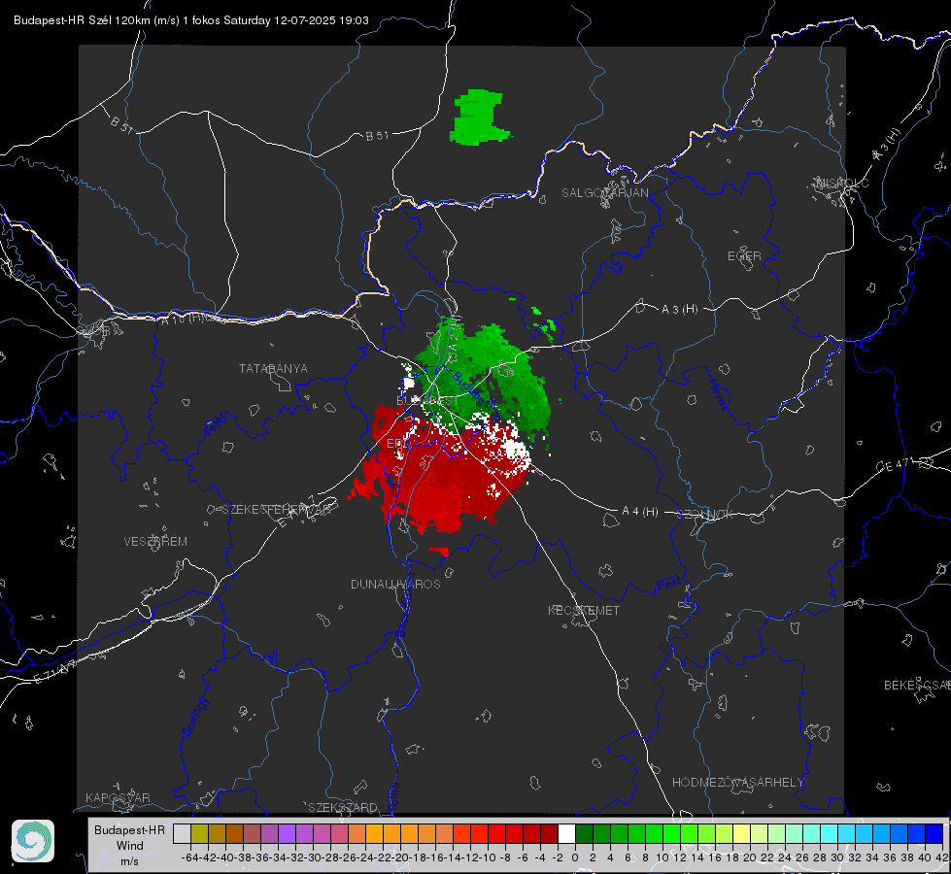Click the DUNAÚJVÁROS city label
This screenshot has height=874, width=951.
click(x=395, y=584)
